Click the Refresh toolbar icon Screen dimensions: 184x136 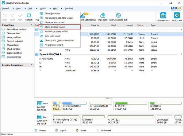[x=29, y=15]
